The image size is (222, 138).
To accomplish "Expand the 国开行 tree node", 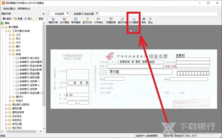I will pos(10,97).
